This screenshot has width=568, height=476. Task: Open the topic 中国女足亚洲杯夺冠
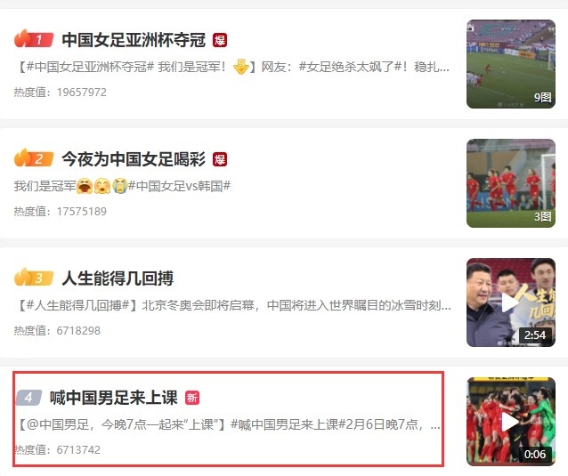pos(134,40)
